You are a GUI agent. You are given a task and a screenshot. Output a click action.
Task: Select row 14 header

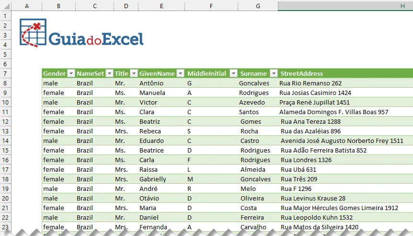(5, 141)
